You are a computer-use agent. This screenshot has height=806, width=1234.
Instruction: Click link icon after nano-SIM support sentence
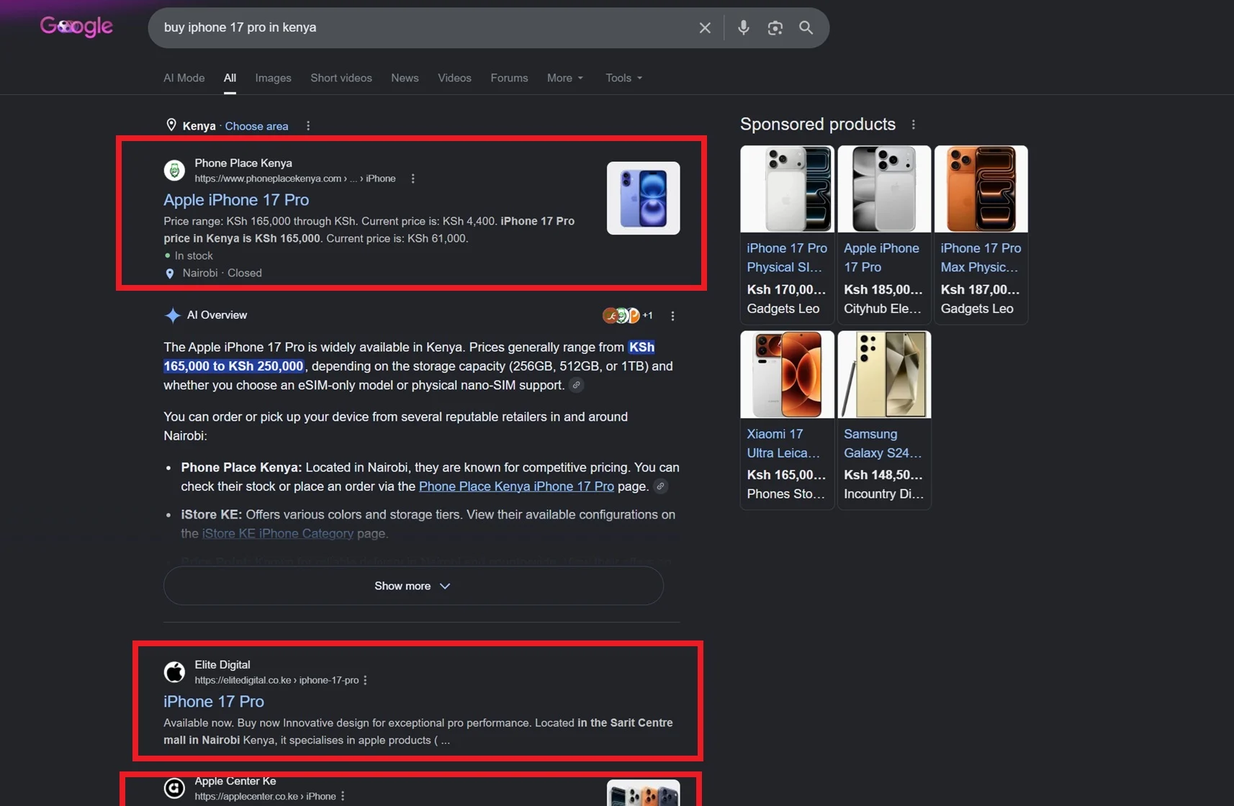coord(577,385)
